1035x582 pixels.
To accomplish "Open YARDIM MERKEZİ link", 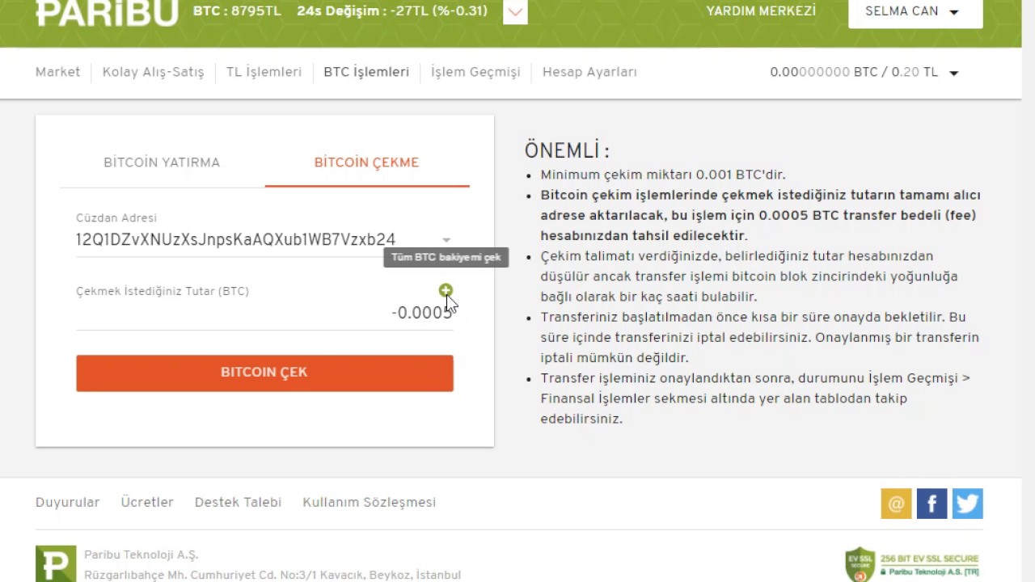I will pyautogui.click(x=761, y=11).
